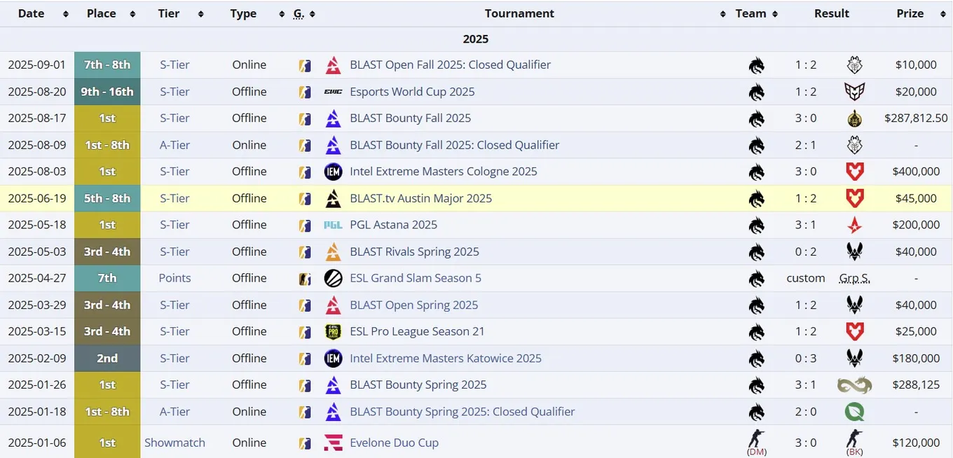Open the Esports World Cup 2025 link
This screenshot has height=458, width=953.
click(412, 92)
